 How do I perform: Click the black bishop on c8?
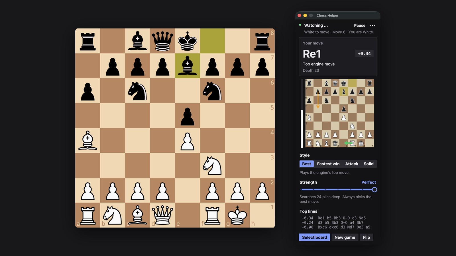coord(138,41)
